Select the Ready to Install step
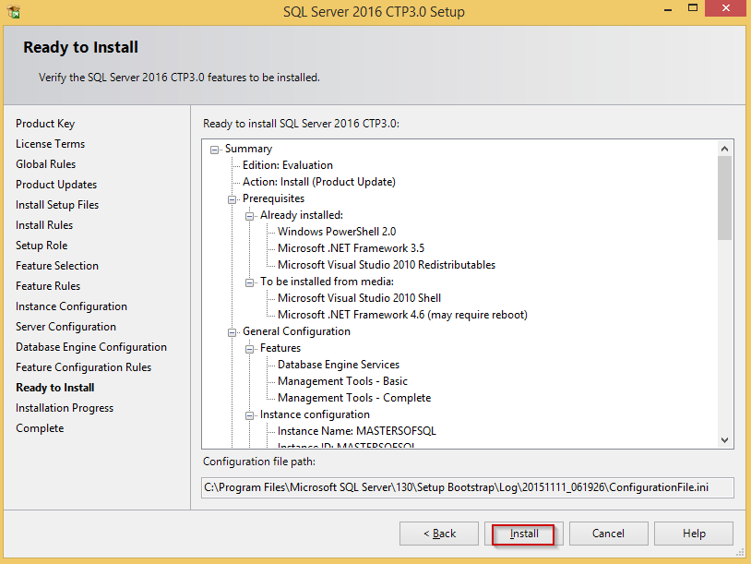The image size is (751, 564). point(55,387)
